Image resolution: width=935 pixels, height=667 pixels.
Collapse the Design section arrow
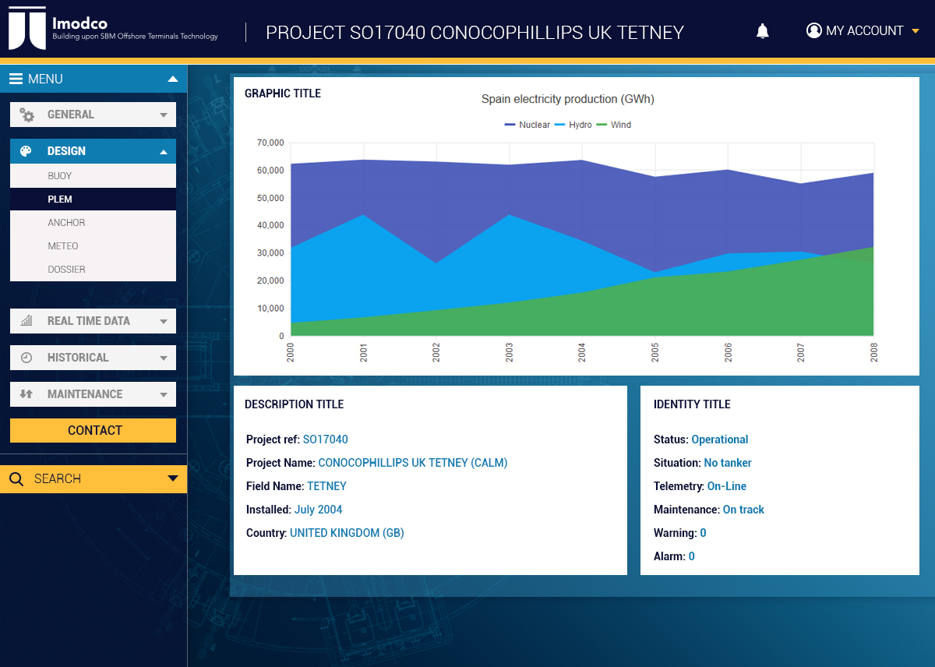pyautogui.click(x=164, y=152)
